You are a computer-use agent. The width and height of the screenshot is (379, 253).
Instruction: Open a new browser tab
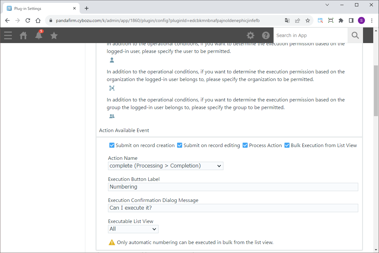tap(87, 9)
